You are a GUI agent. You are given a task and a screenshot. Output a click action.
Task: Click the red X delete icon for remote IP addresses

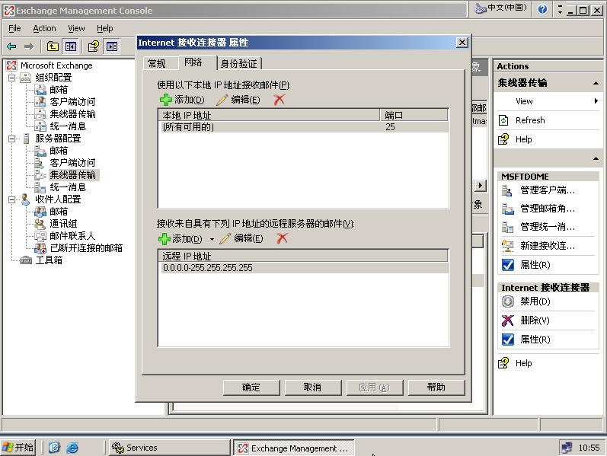[x=282, y=238]
